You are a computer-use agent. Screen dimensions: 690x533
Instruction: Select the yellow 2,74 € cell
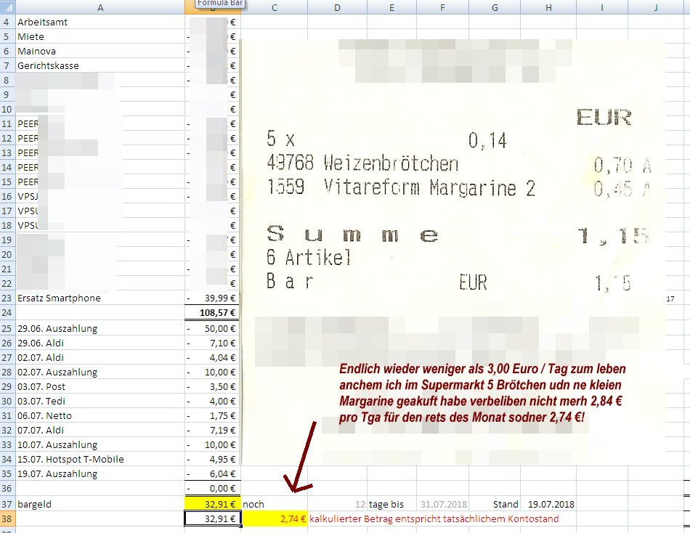click(x=274, y=518)
